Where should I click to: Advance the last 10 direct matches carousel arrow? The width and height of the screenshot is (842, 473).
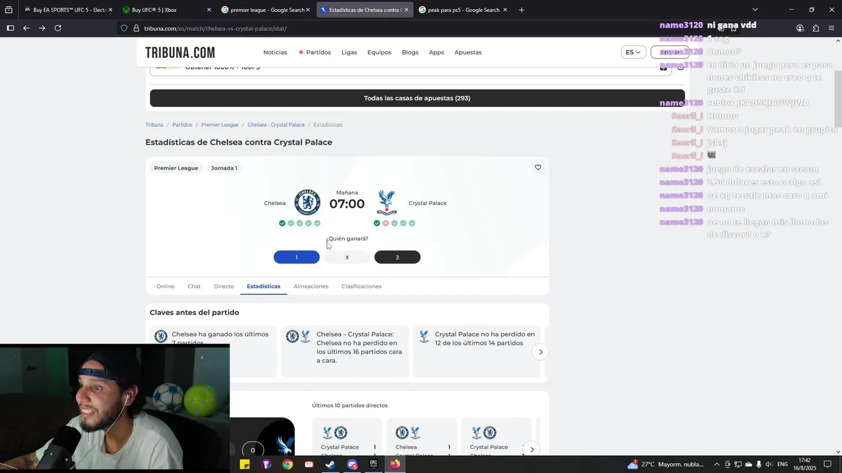pos(532,449)
